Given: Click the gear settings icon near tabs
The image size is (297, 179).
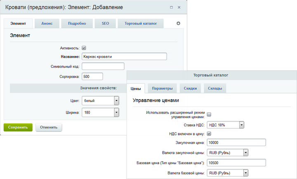Looking at the screenshot, I should tap(178, 23).
